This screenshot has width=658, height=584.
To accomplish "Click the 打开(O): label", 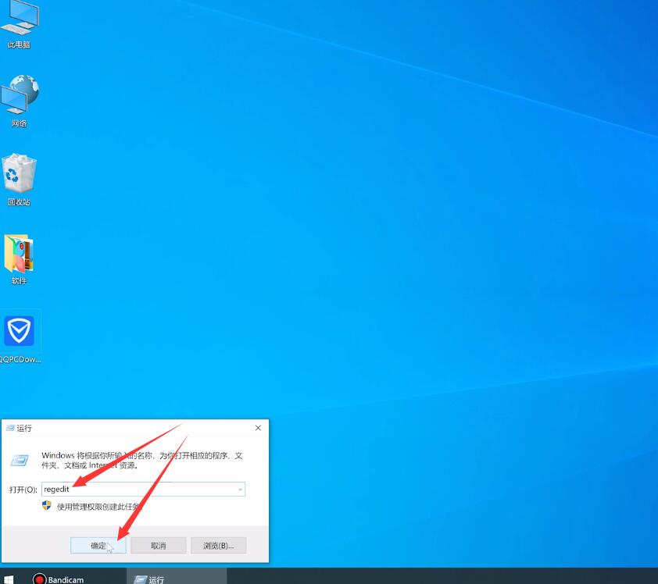I will 23,490.
